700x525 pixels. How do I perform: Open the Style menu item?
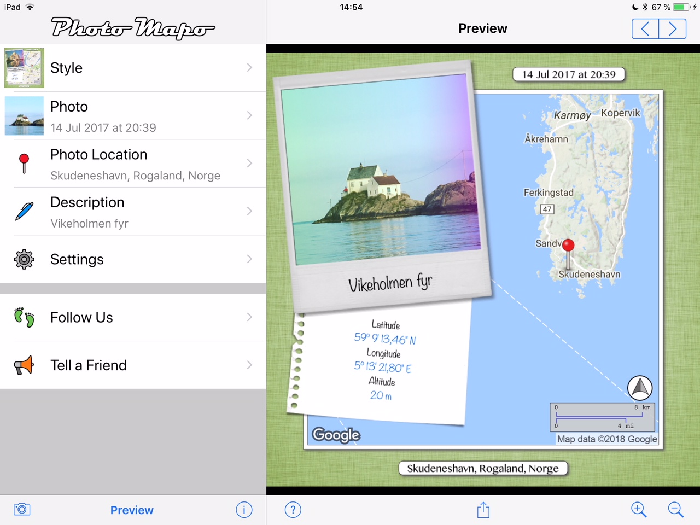coord(133,68)
